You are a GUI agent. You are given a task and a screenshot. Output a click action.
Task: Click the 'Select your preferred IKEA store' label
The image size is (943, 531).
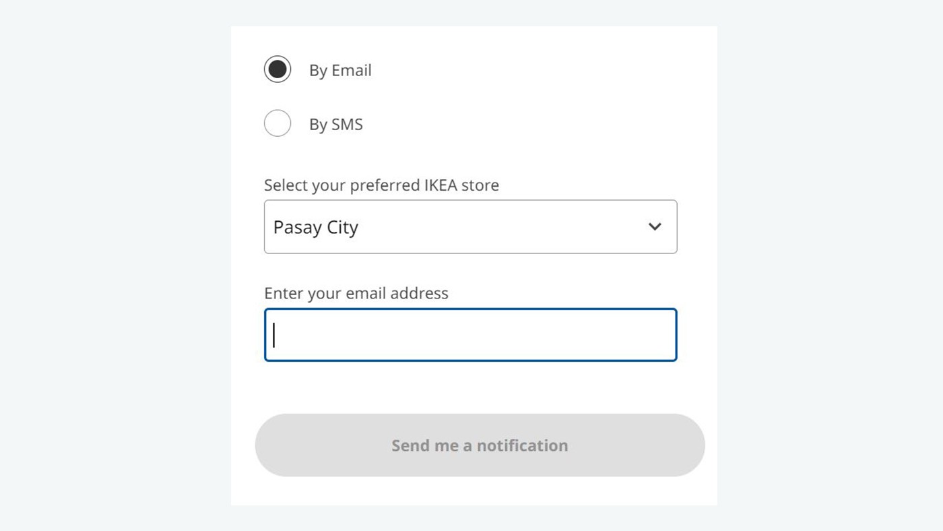click(x=381, y=185)
